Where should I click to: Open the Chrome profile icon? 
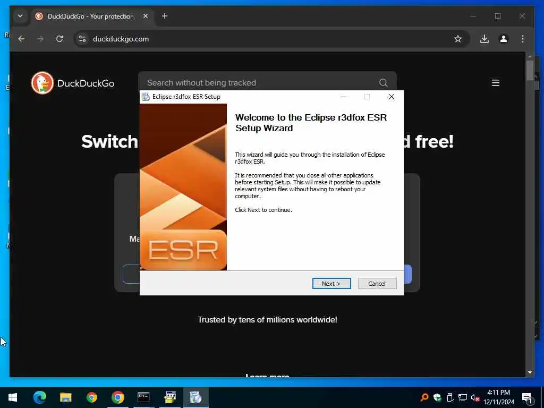coord(504,39)
